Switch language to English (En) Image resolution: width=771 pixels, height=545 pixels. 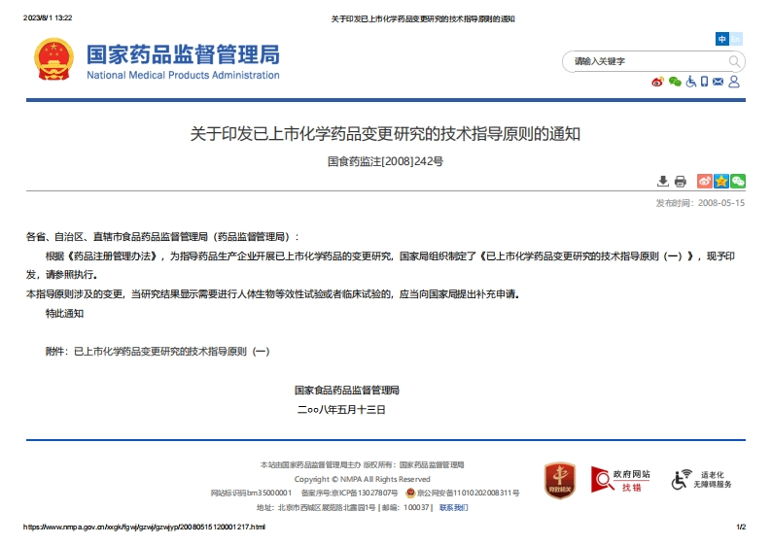click(736, 39)
